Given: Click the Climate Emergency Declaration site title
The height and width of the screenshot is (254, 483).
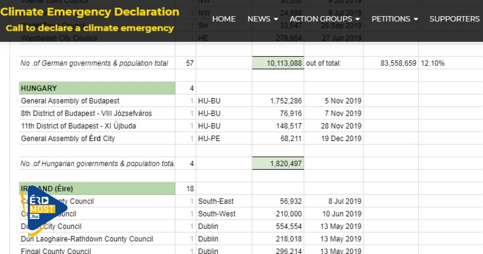Looking at the screenshot, I should (x=90, y=12).
